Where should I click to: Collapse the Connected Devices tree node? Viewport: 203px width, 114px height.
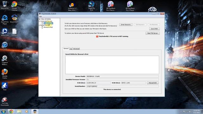click(39, 21)
